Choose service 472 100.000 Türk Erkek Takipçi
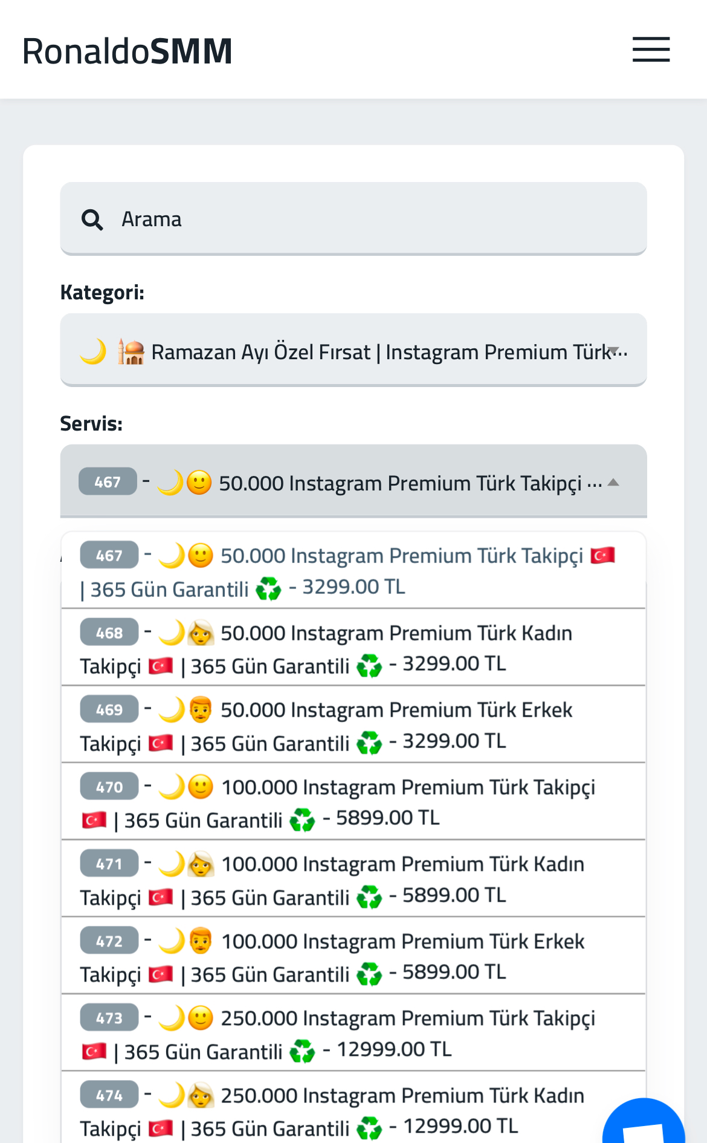 point(353,956)
